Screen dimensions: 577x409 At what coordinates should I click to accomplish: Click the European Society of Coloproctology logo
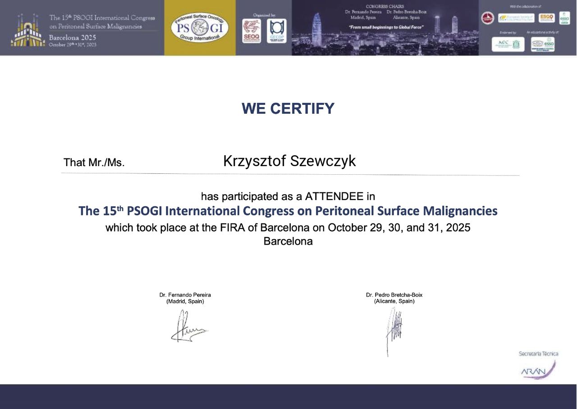pos(516,18)
